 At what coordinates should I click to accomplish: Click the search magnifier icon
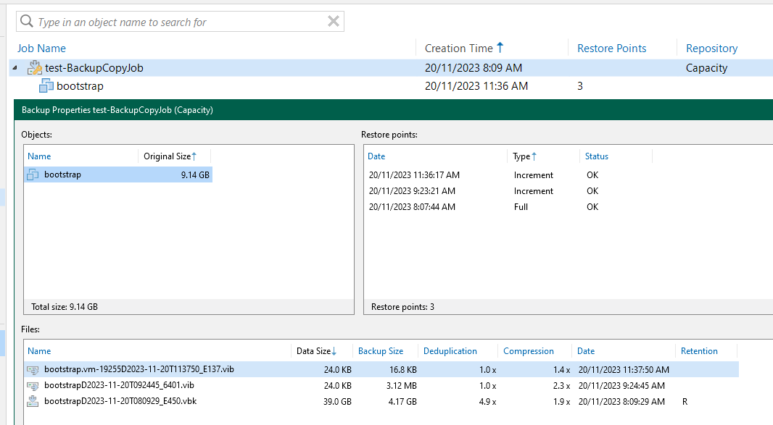pos(27,22)
